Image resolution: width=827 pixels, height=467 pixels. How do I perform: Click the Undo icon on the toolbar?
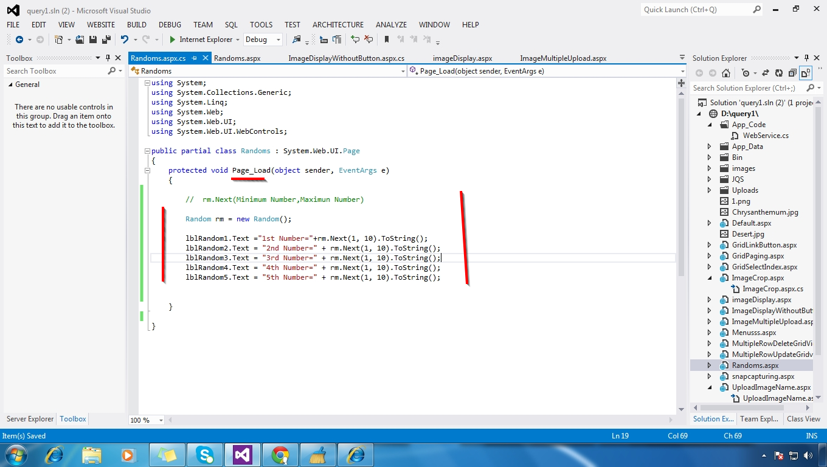(x=124, y=40)
